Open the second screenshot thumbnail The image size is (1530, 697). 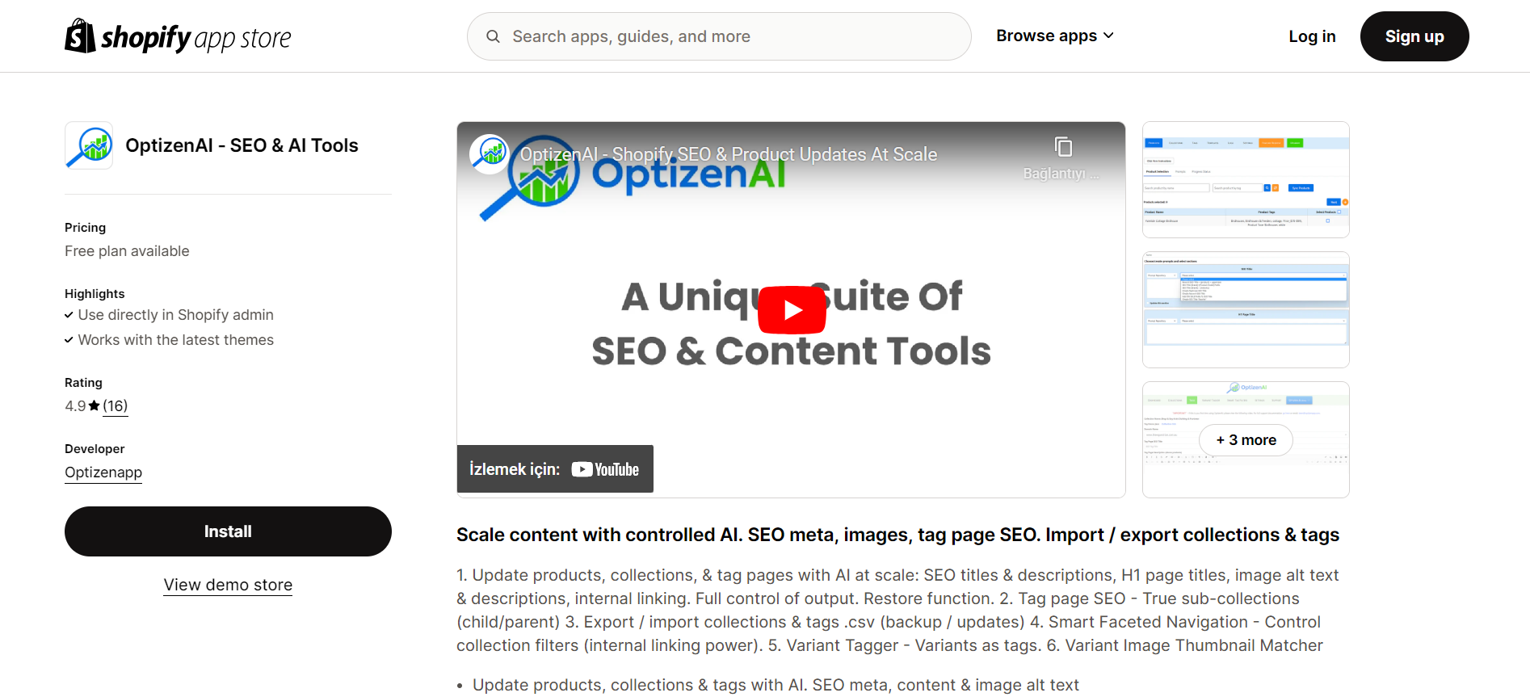(1246, 309)
